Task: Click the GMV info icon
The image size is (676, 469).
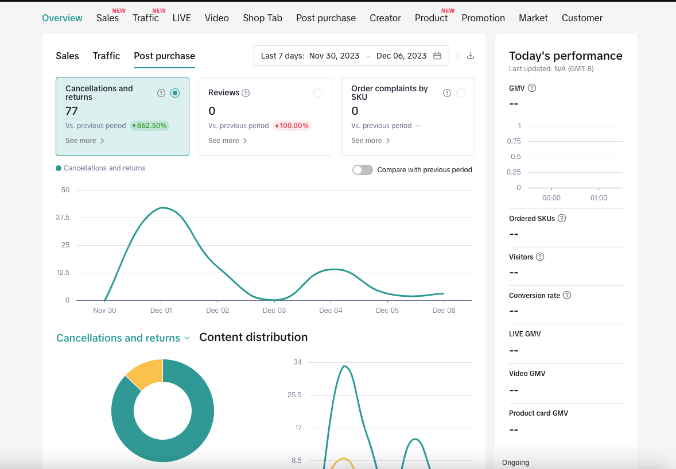Action: [532, 88]
